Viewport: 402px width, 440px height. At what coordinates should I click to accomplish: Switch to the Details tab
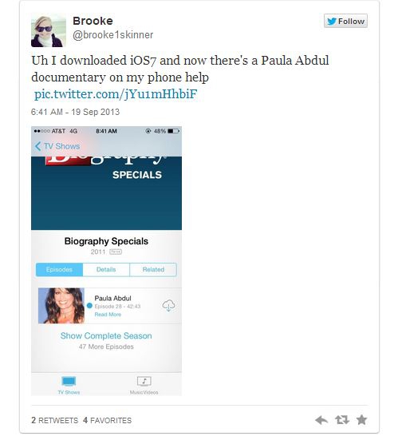pos(106,270)
